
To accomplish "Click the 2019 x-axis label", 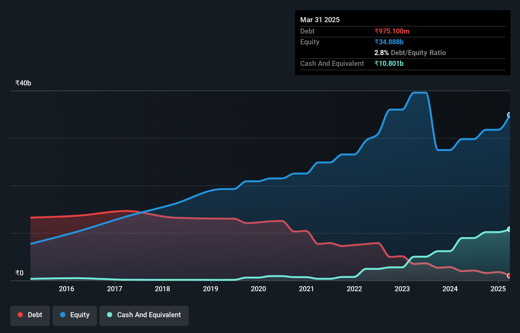I will (211, 289).
